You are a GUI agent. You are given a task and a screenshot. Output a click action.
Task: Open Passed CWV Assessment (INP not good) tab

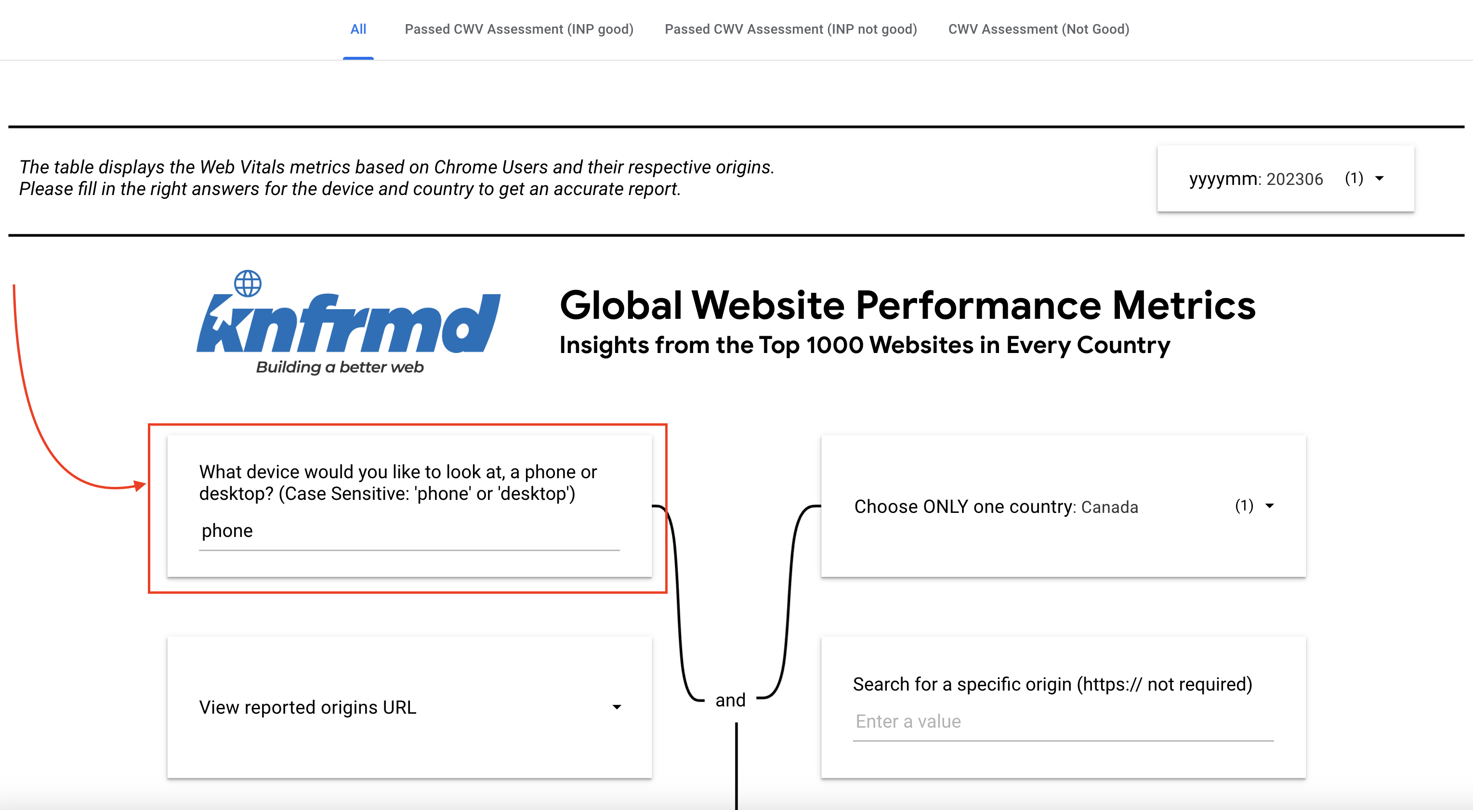[790, 29]
